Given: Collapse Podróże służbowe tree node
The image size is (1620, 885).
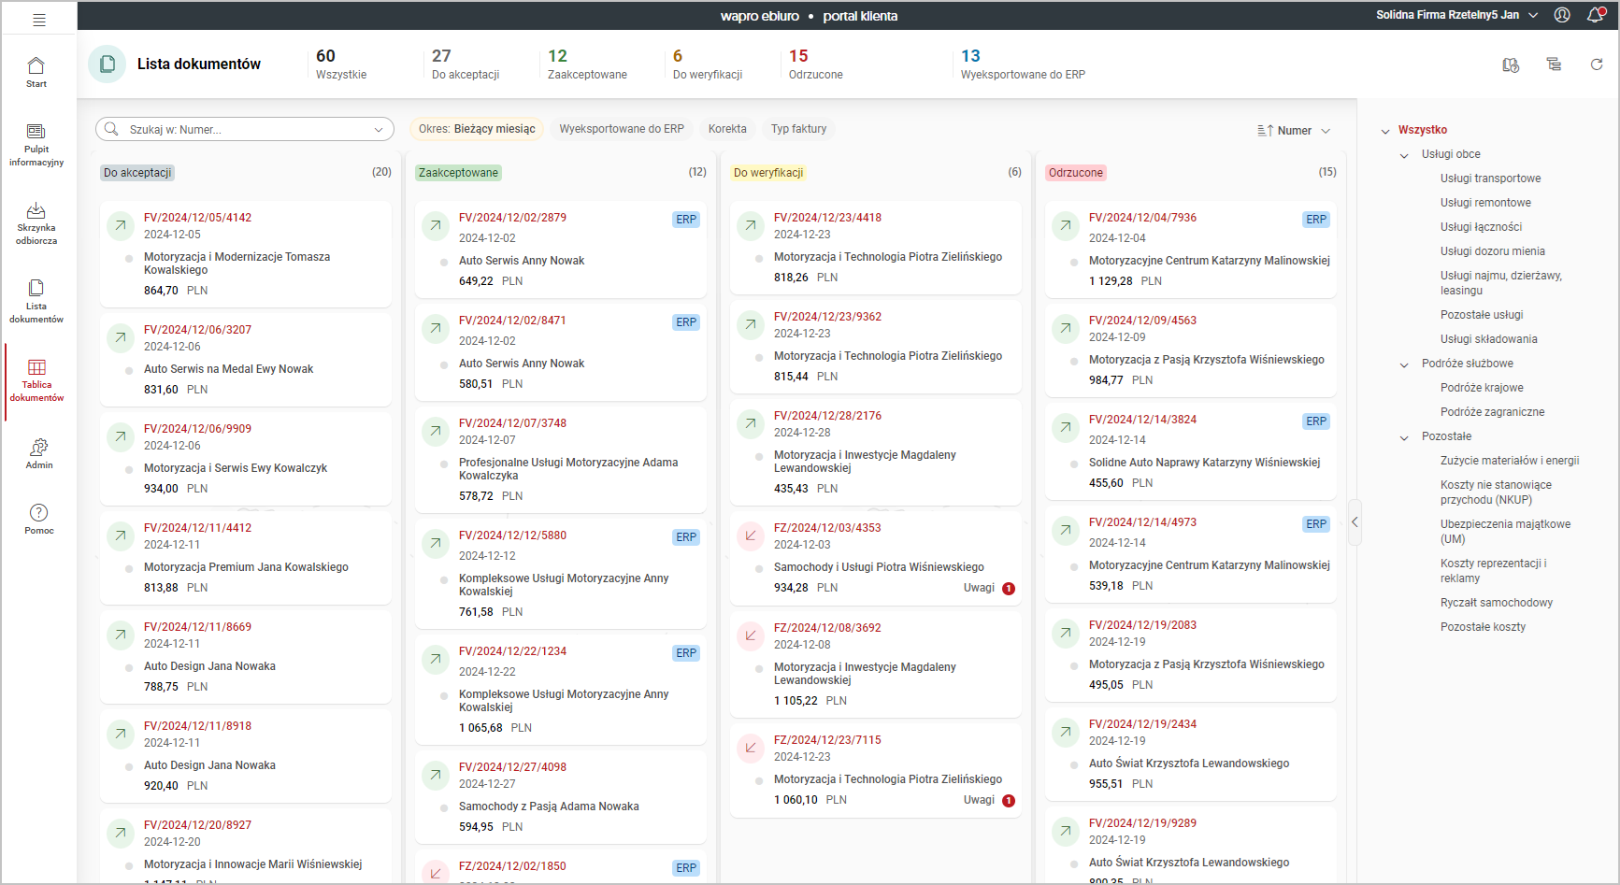Looking at the screenshot, I should click(x=1404, y=364).
